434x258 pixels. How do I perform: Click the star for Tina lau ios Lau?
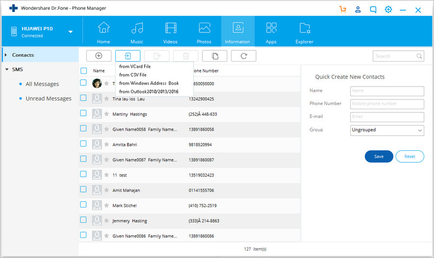click(107, 99)
